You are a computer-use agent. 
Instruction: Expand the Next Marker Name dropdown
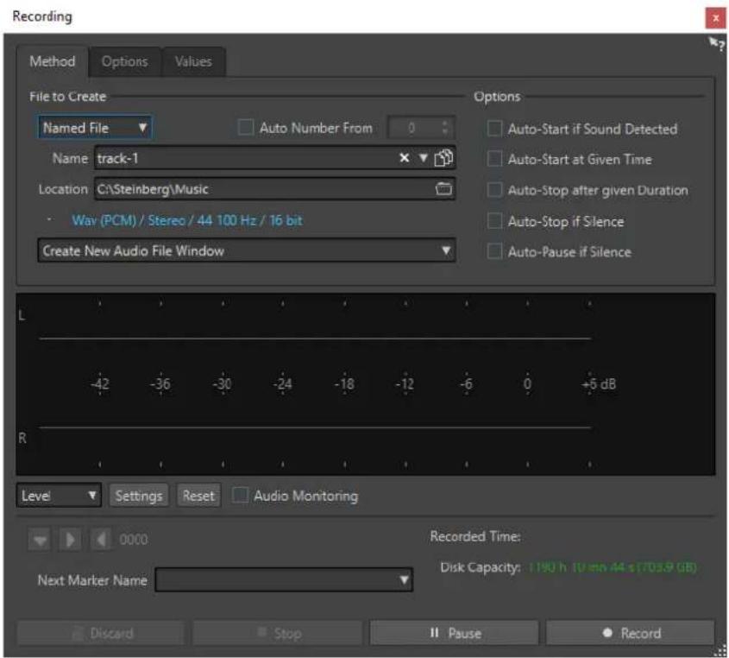pos(284,579)
